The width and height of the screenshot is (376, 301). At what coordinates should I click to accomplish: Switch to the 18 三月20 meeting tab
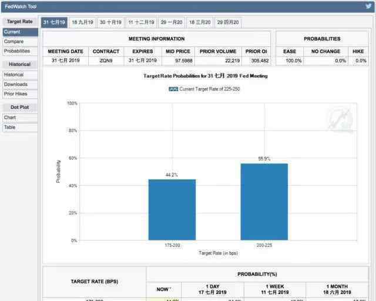pyautogui.click(x=200, y=22)
